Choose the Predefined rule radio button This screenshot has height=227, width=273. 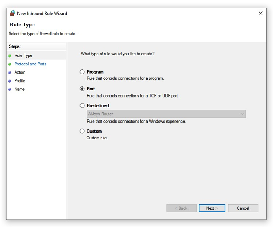point(82,105)
